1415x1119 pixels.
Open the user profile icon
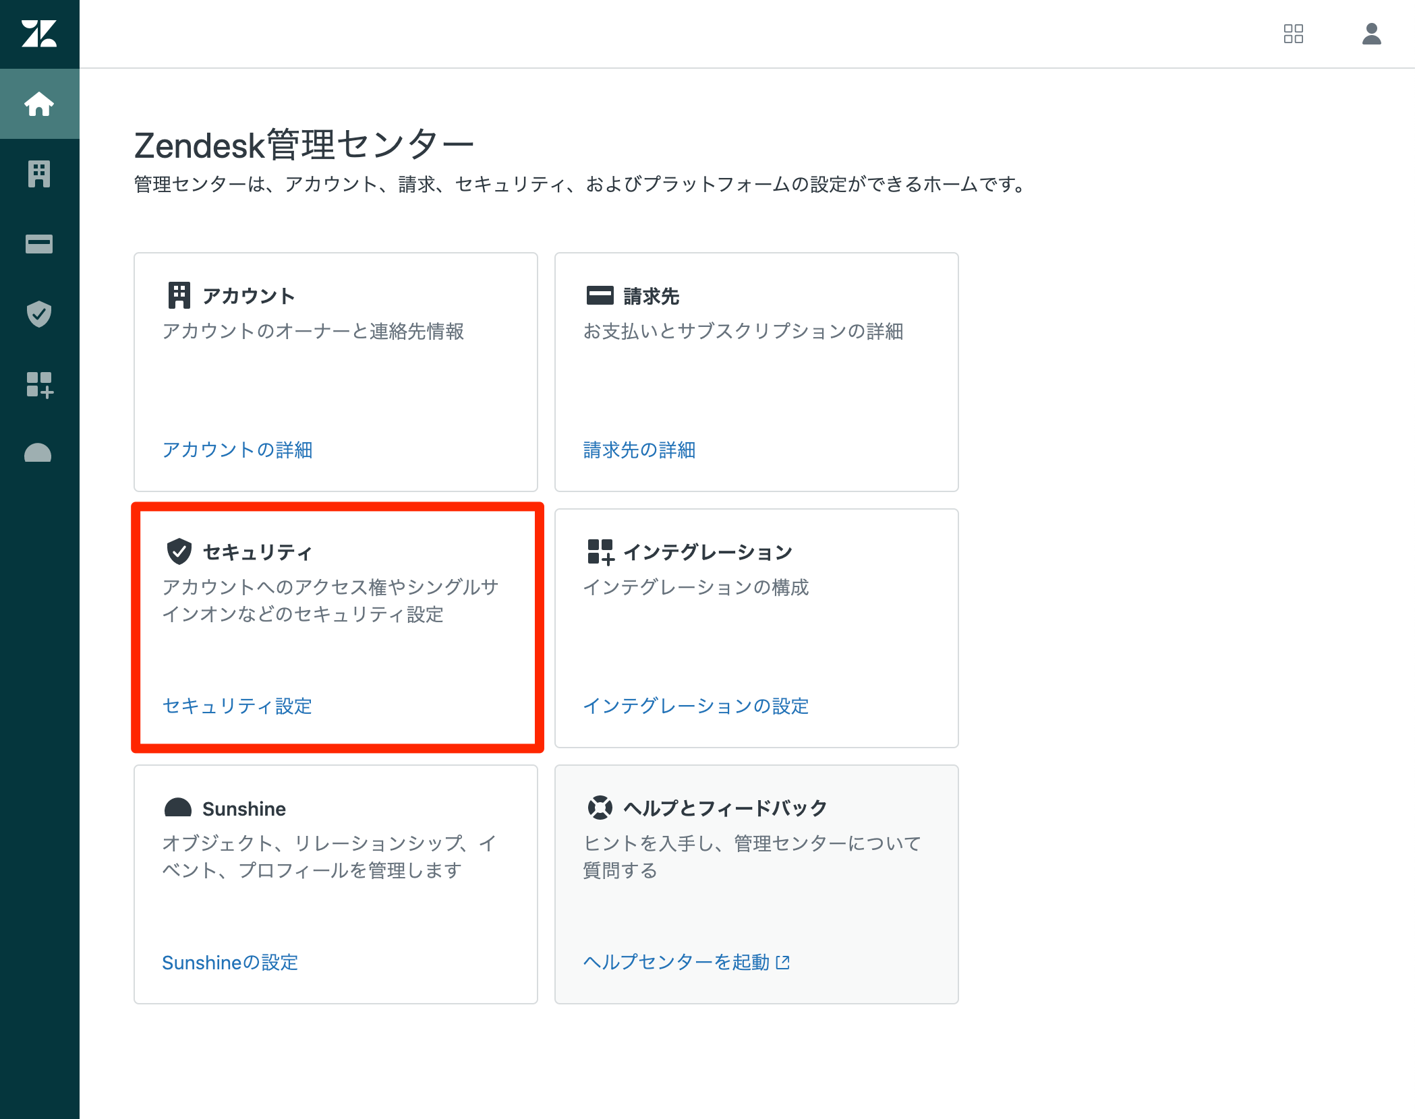tap(1371, 34)
